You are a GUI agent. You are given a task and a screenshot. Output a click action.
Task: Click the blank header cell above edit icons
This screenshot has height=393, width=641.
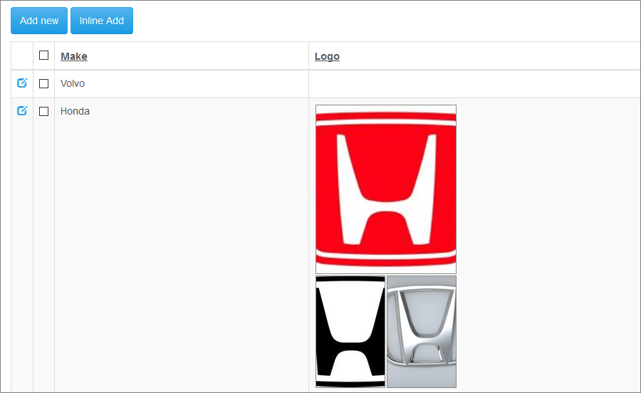[x=22, y=56]
